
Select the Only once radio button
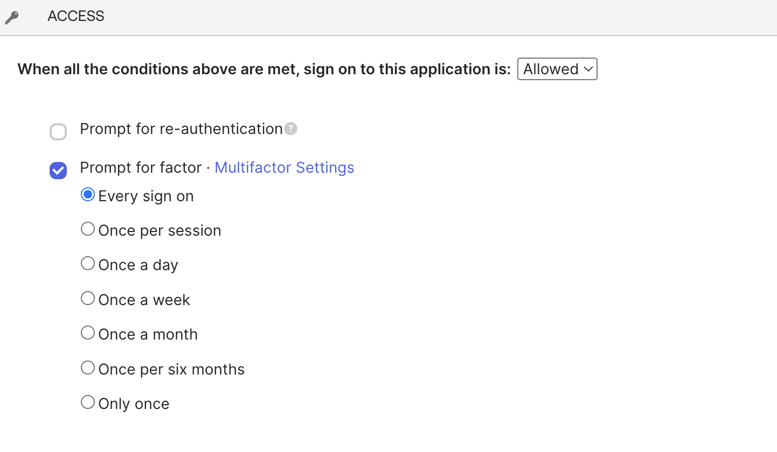(88, 402)
